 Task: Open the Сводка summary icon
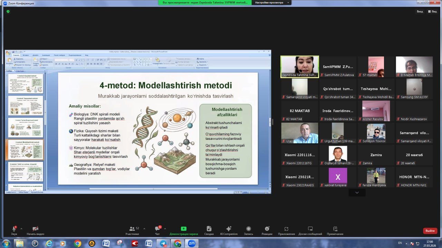point(209,230)
